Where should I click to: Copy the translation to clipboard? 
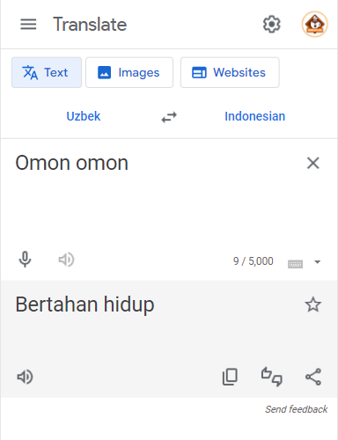(x=230, y=377)
